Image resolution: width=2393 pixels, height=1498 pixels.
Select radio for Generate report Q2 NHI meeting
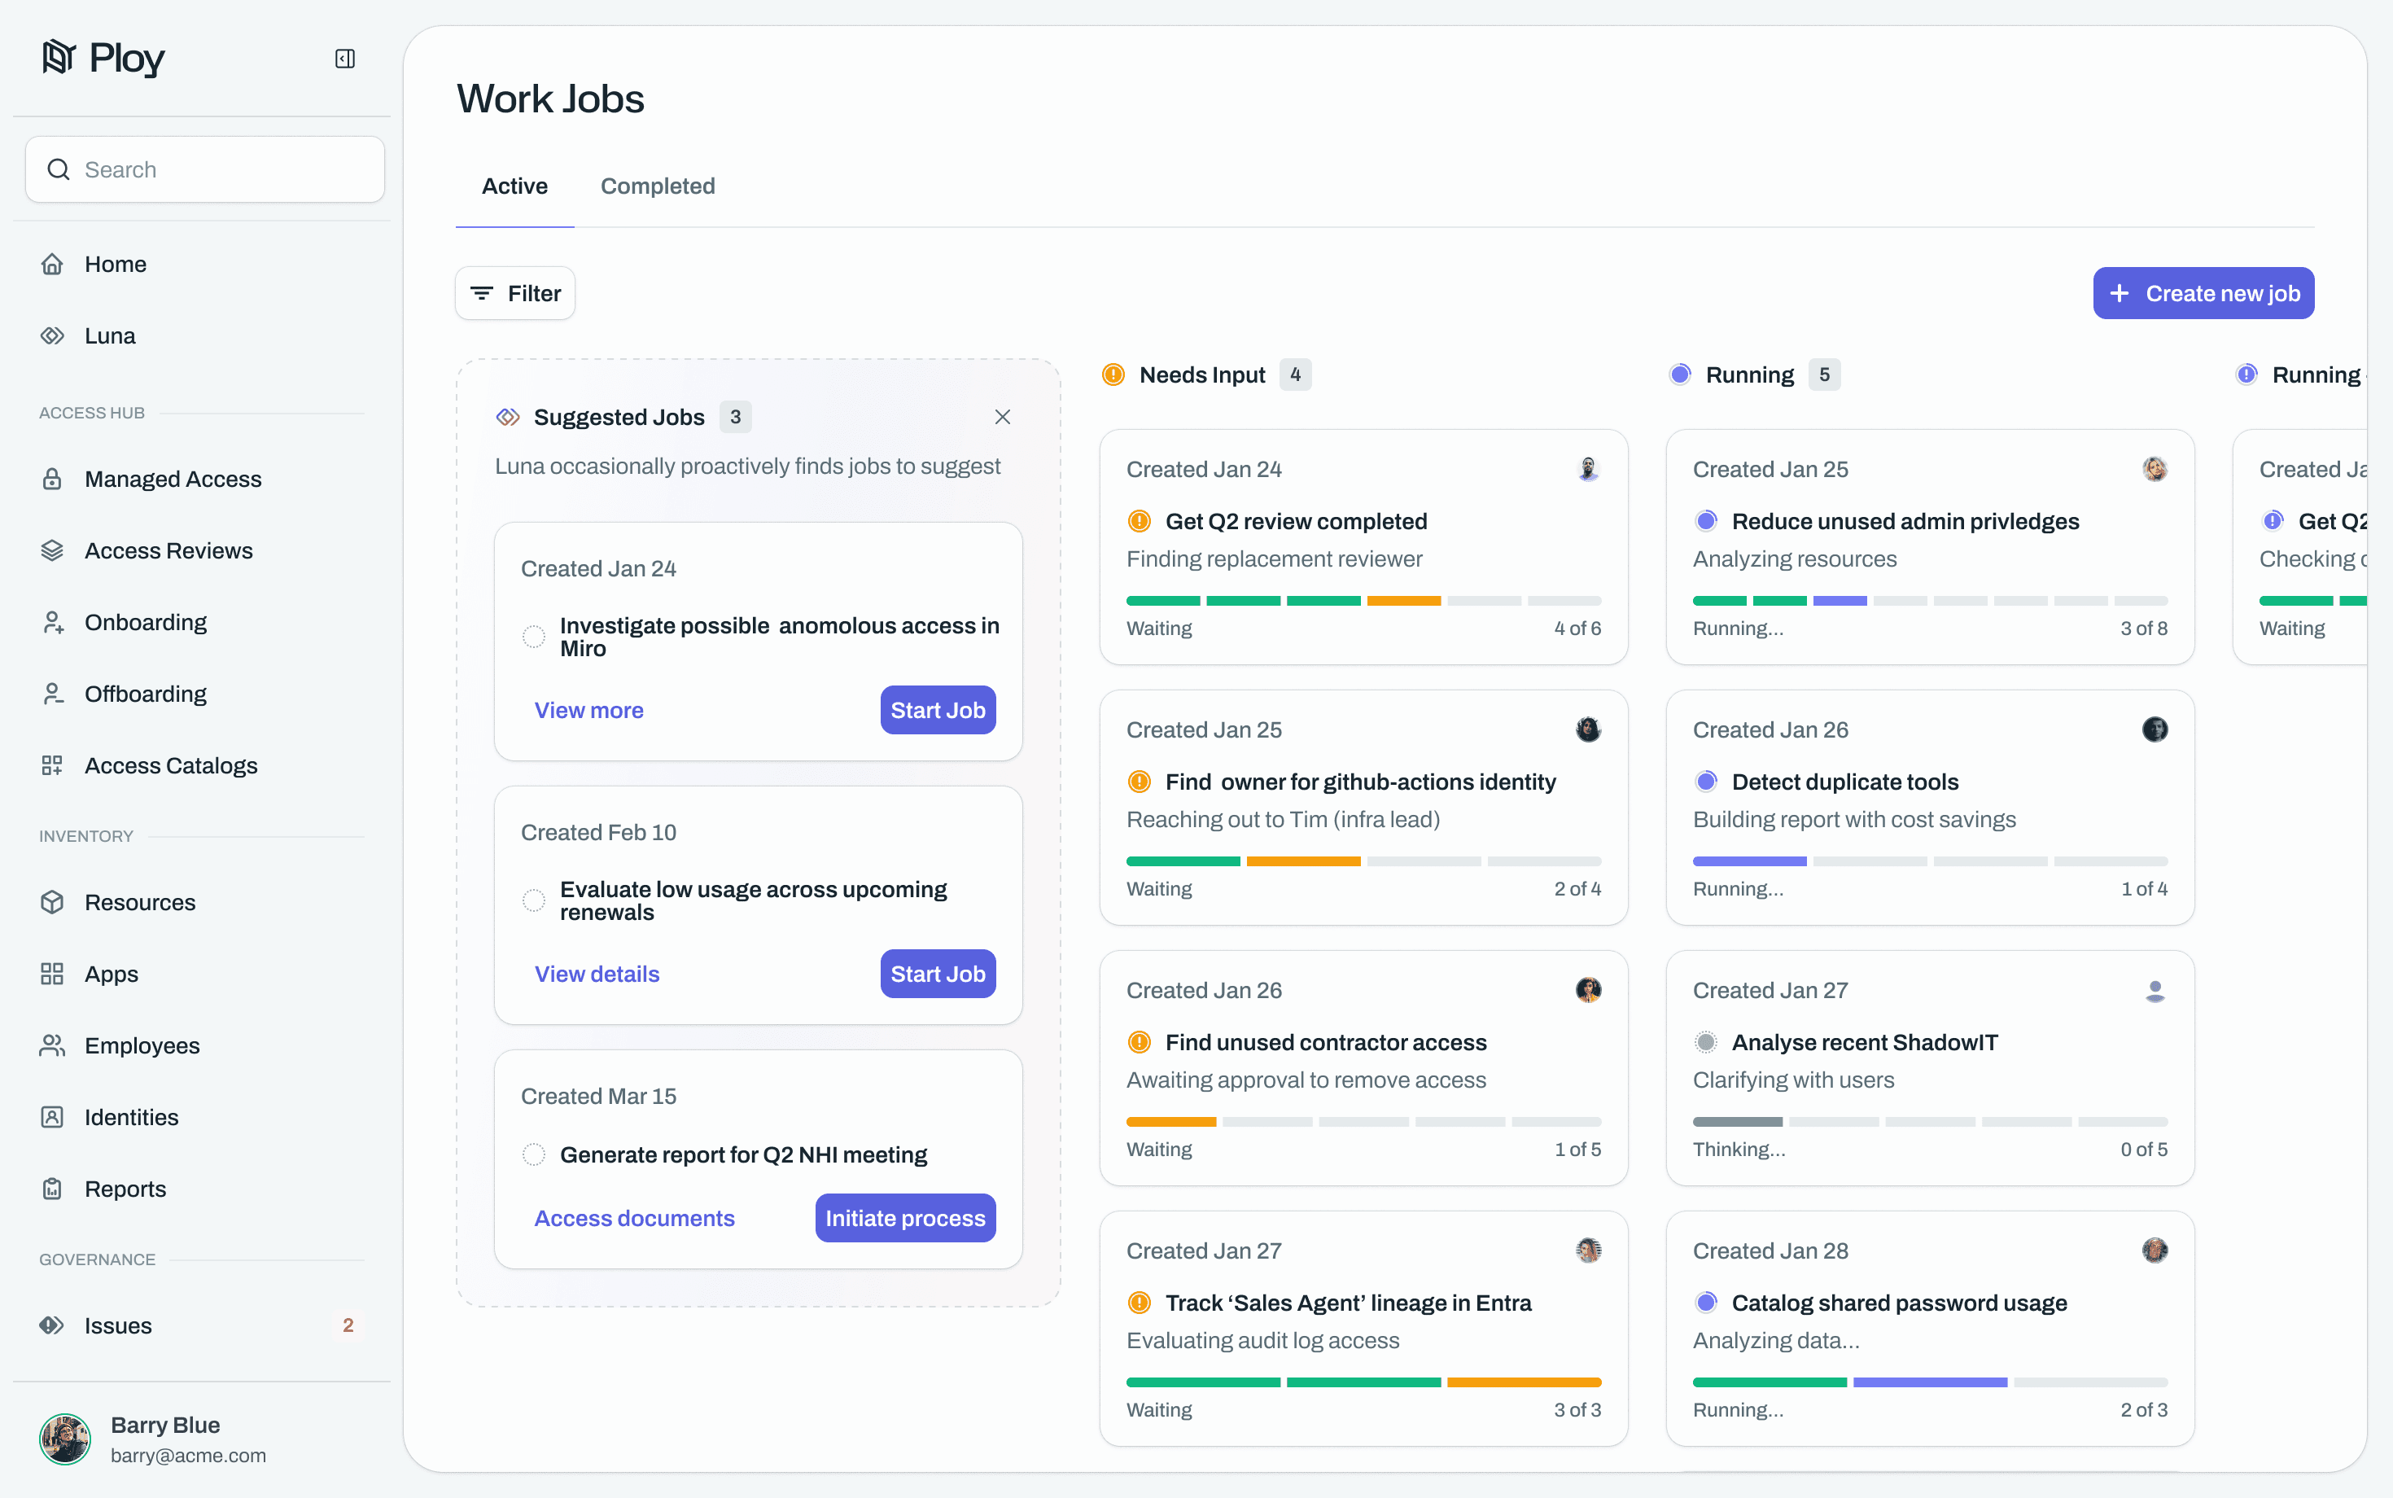[534, 1155]
